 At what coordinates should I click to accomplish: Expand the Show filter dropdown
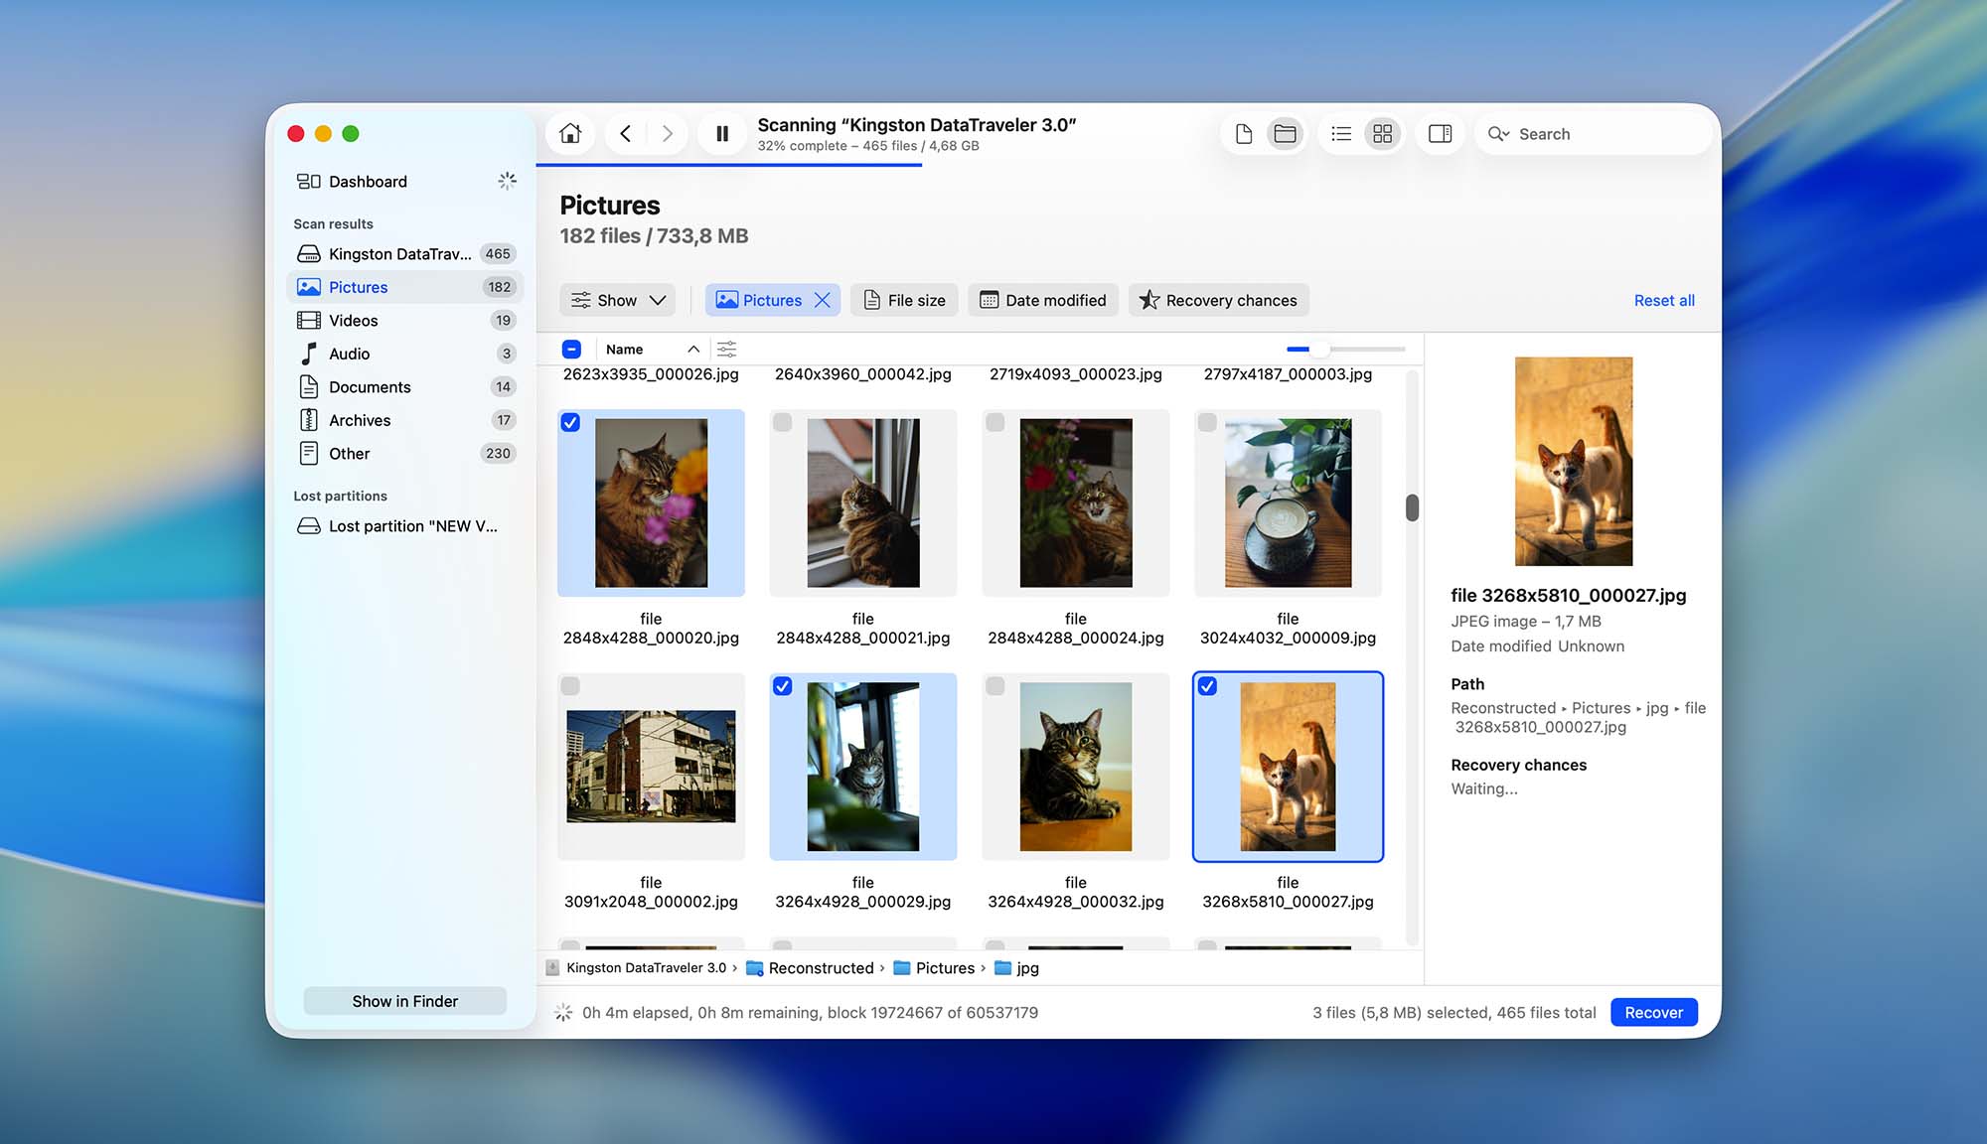coord(616,299)
